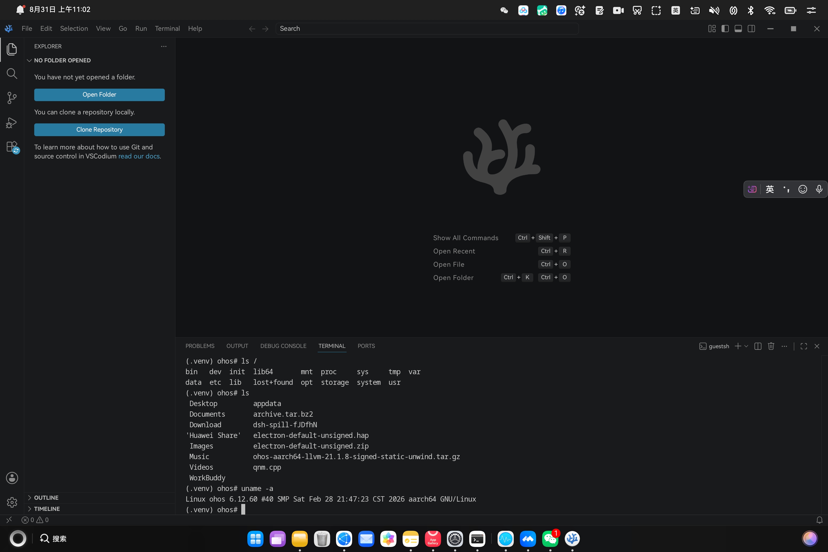
Task: Open the remote window indicator in status bar
Action: pos(9,520)
